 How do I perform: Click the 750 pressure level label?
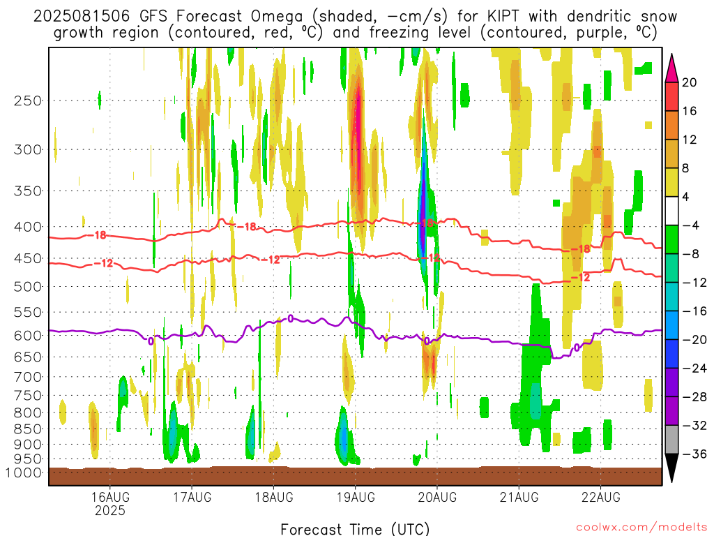point(28,396)
